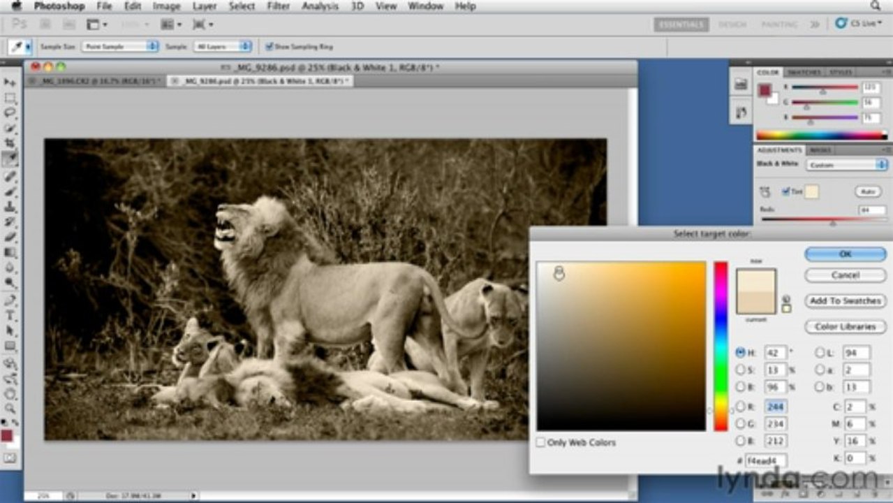Select the brightness B radio button
The width and height of the screenshot is (893, 503).
coord(740,387)
